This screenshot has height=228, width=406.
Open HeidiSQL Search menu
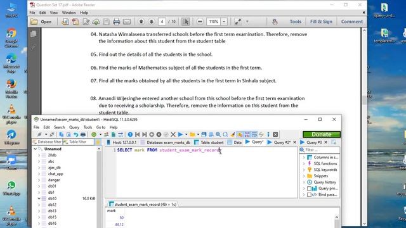(59, 127)
